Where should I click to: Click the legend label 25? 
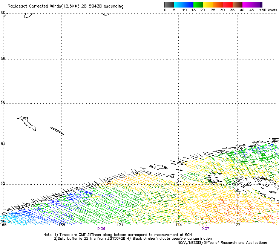tap(213, 10)
